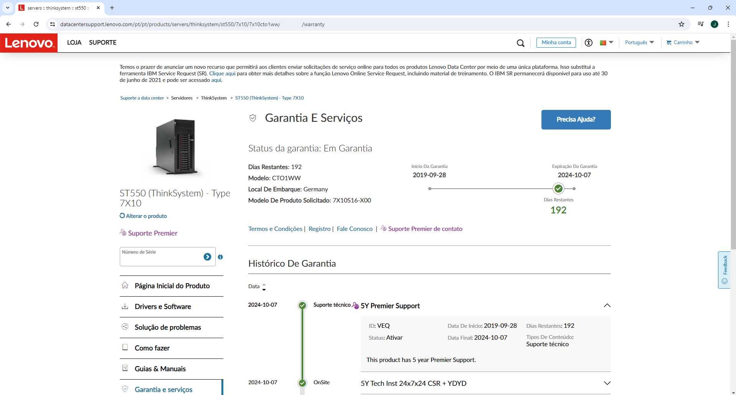This screenshot has width=736, height=395.
Task: Open the site search magnifier icon
Action: (520, 43)
